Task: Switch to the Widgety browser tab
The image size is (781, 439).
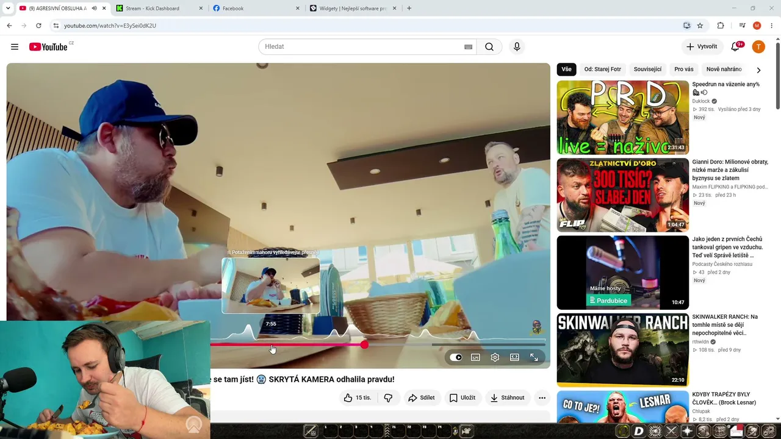Action: [x=353, y=9]
